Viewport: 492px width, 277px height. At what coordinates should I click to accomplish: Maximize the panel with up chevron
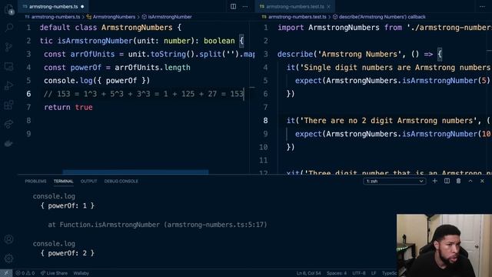470,181
